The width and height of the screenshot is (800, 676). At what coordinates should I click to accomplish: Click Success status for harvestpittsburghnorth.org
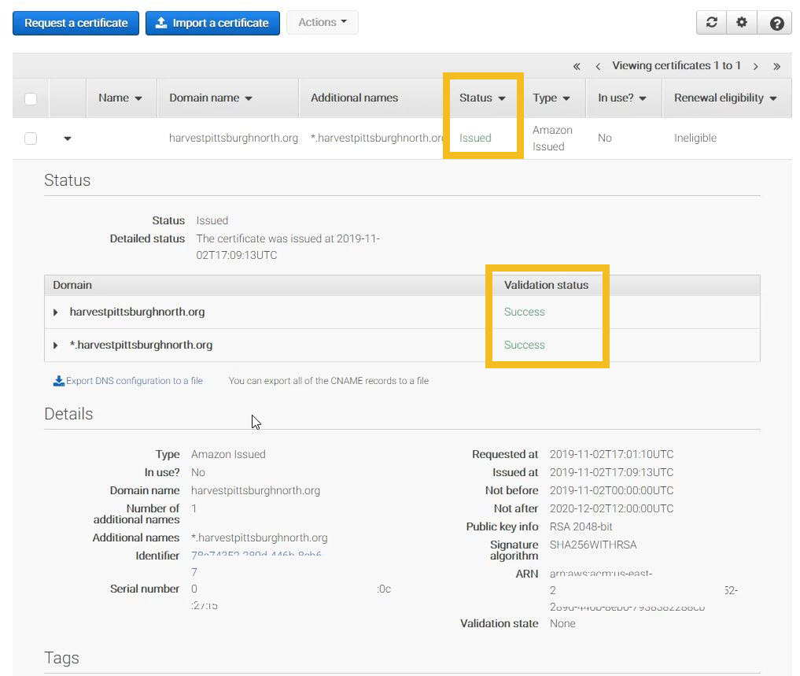[x=525, y=312]
